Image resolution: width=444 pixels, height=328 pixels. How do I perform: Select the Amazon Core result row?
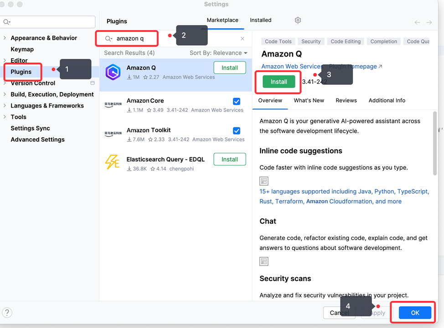tap(176, 105)
